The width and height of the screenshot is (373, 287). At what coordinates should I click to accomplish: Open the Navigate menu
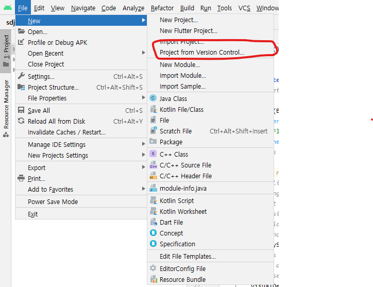point(83,8)
